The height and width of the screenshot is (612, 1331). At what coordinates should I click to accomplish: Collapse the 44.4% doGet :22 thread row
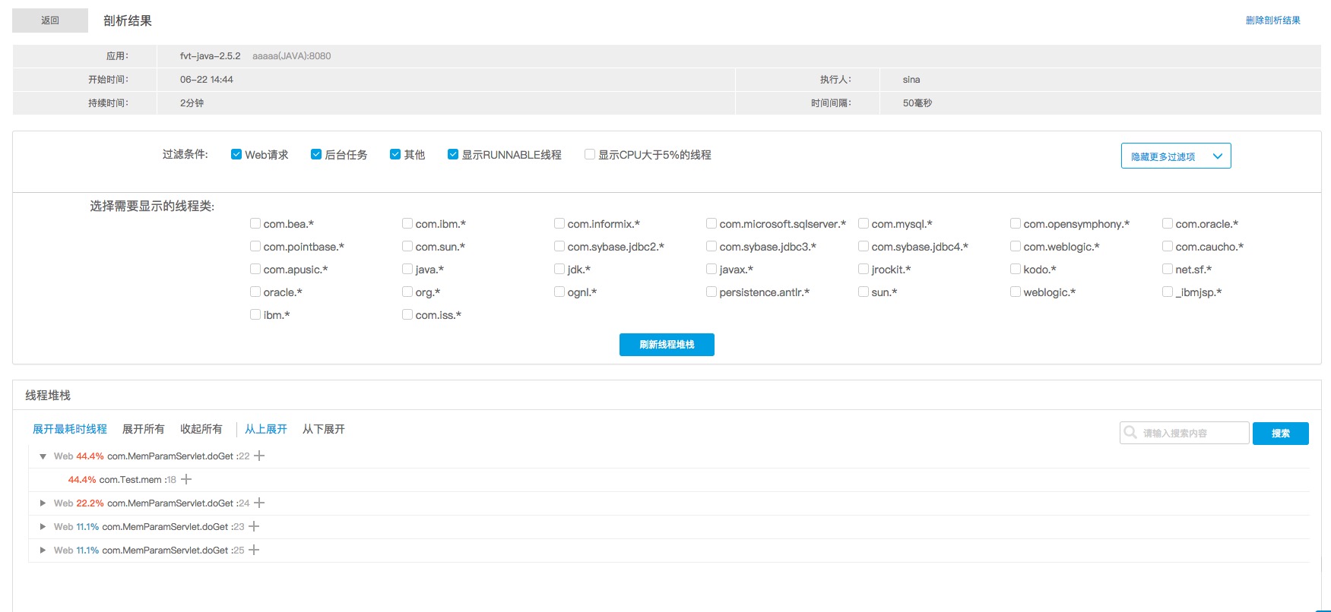[43, 456]
